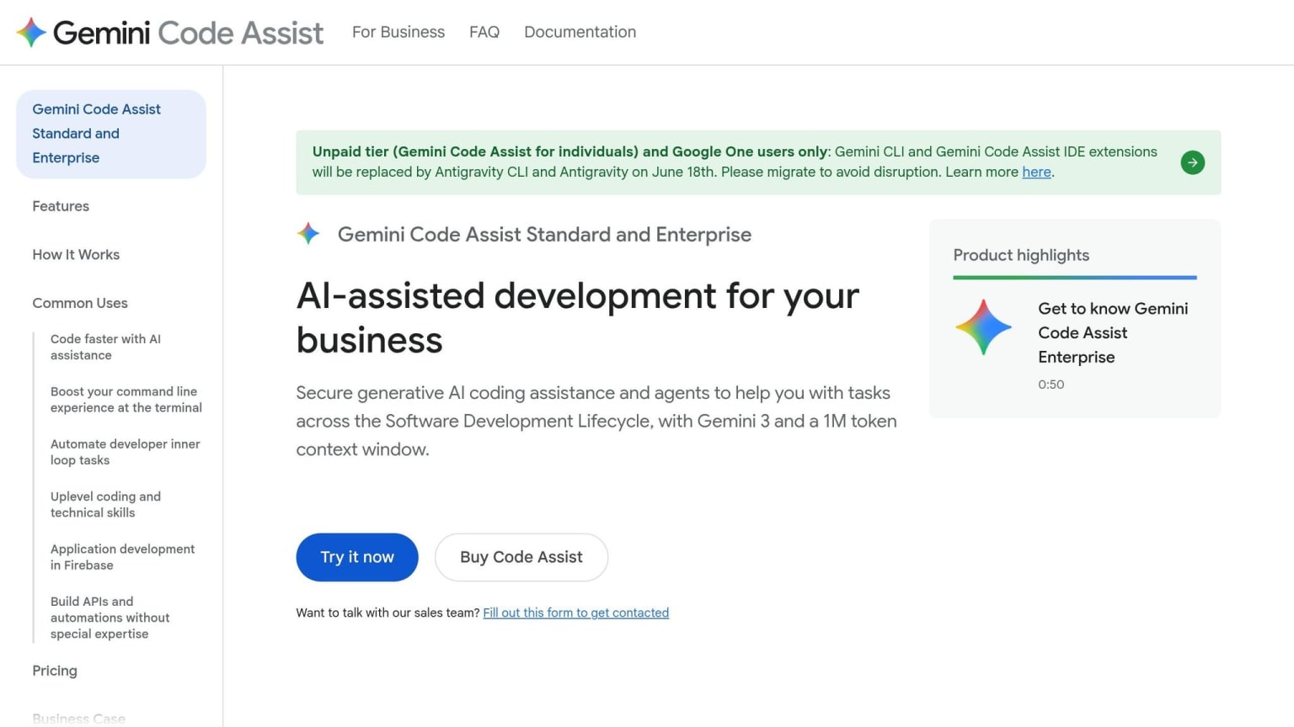Click the AI-assisted development for your business headline
This screenshot has height=727, width=1294.
[x=578, y=318]
